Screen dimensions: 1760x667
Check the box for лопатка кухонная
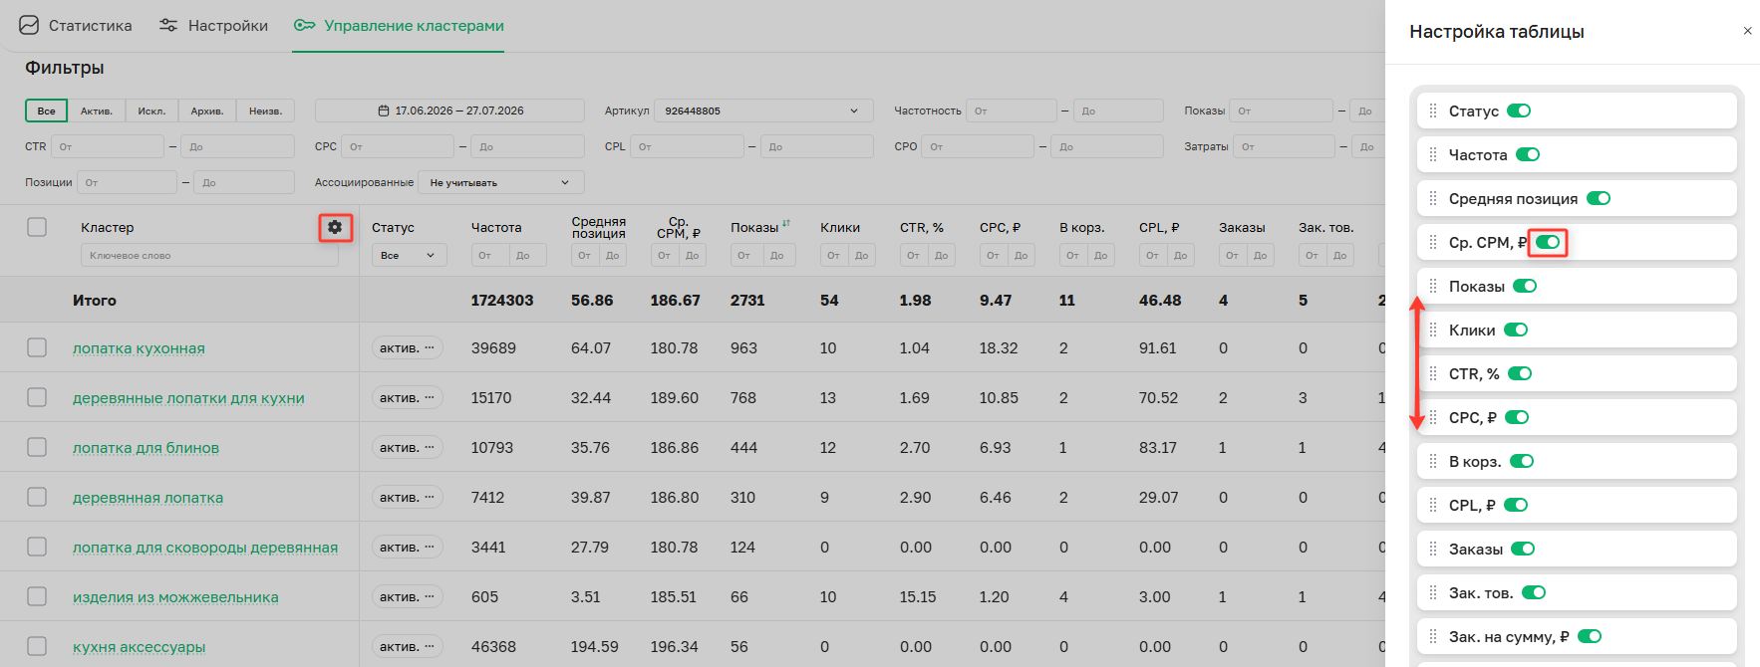coord(37,347)
